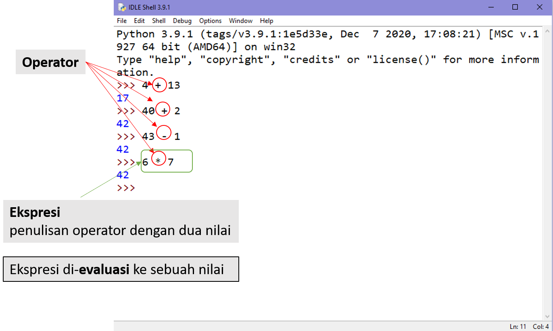
Task: Click the IDLE Python icon in title bar
Action: [121, 7]
